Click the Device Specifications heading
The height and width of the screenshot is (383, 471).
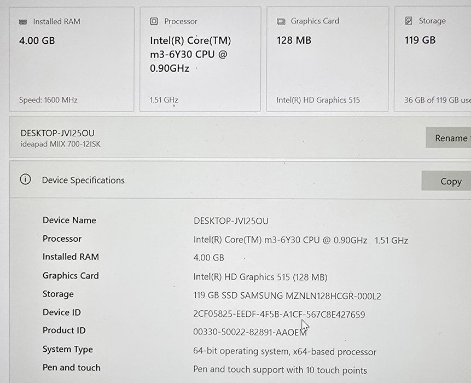[83, 180]
